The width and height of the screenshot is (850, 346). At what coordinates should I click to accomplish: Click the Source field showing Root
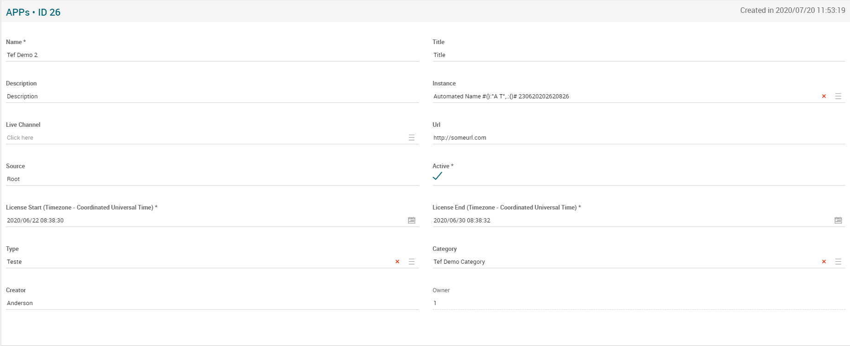click(x=212, y=179)
